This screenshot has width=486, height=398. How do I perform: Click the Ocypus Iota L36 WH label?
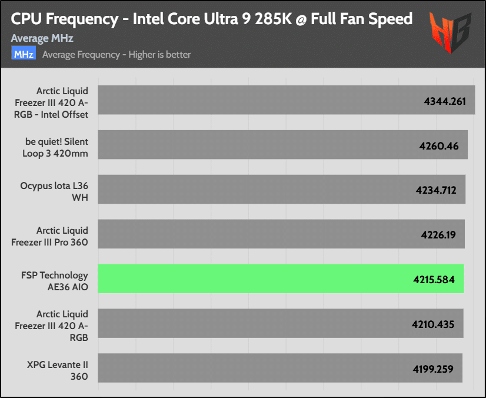54,191
